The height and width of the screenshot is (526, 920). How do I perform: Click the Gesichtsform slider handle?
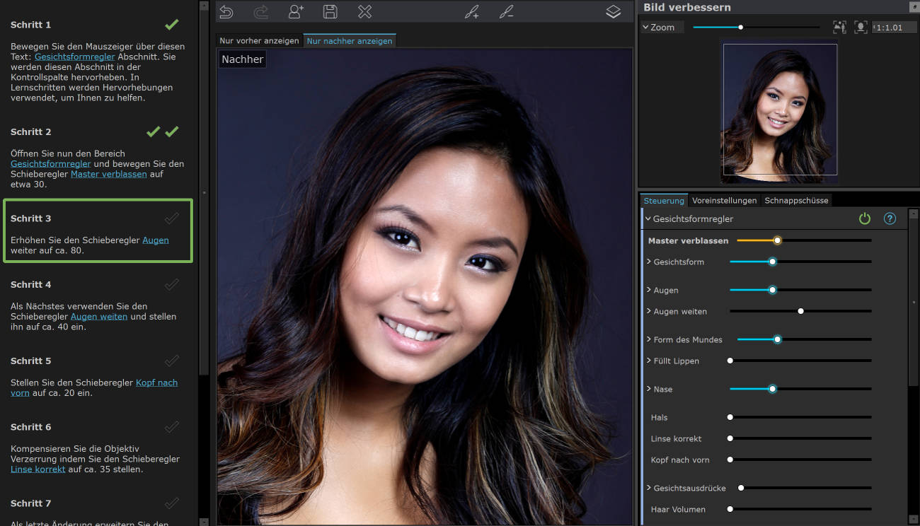[x=773, y=262]
